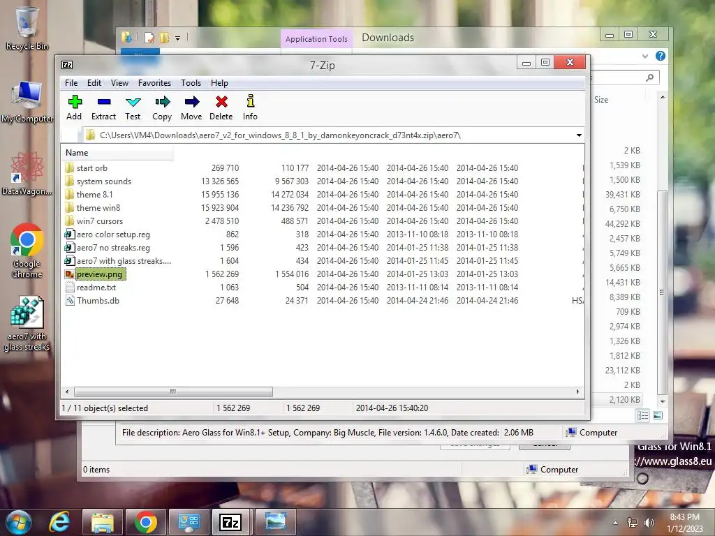Open the Favorites menu
This screenshot has width=715, height=536.
point(154,83)
